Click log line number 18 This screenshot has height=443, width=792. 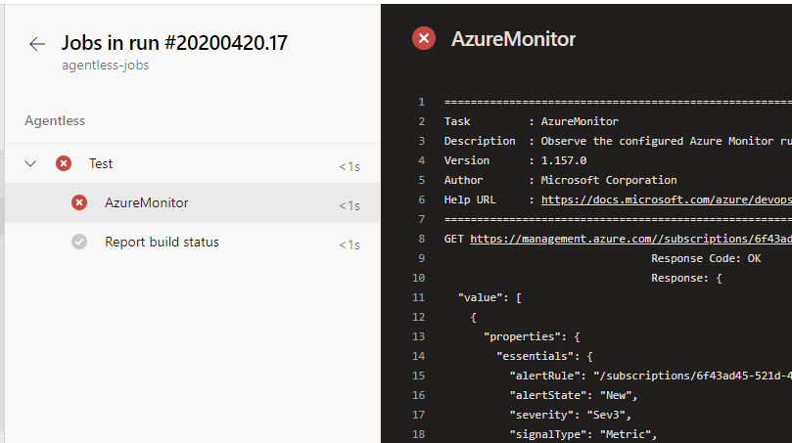pos(419,434)
